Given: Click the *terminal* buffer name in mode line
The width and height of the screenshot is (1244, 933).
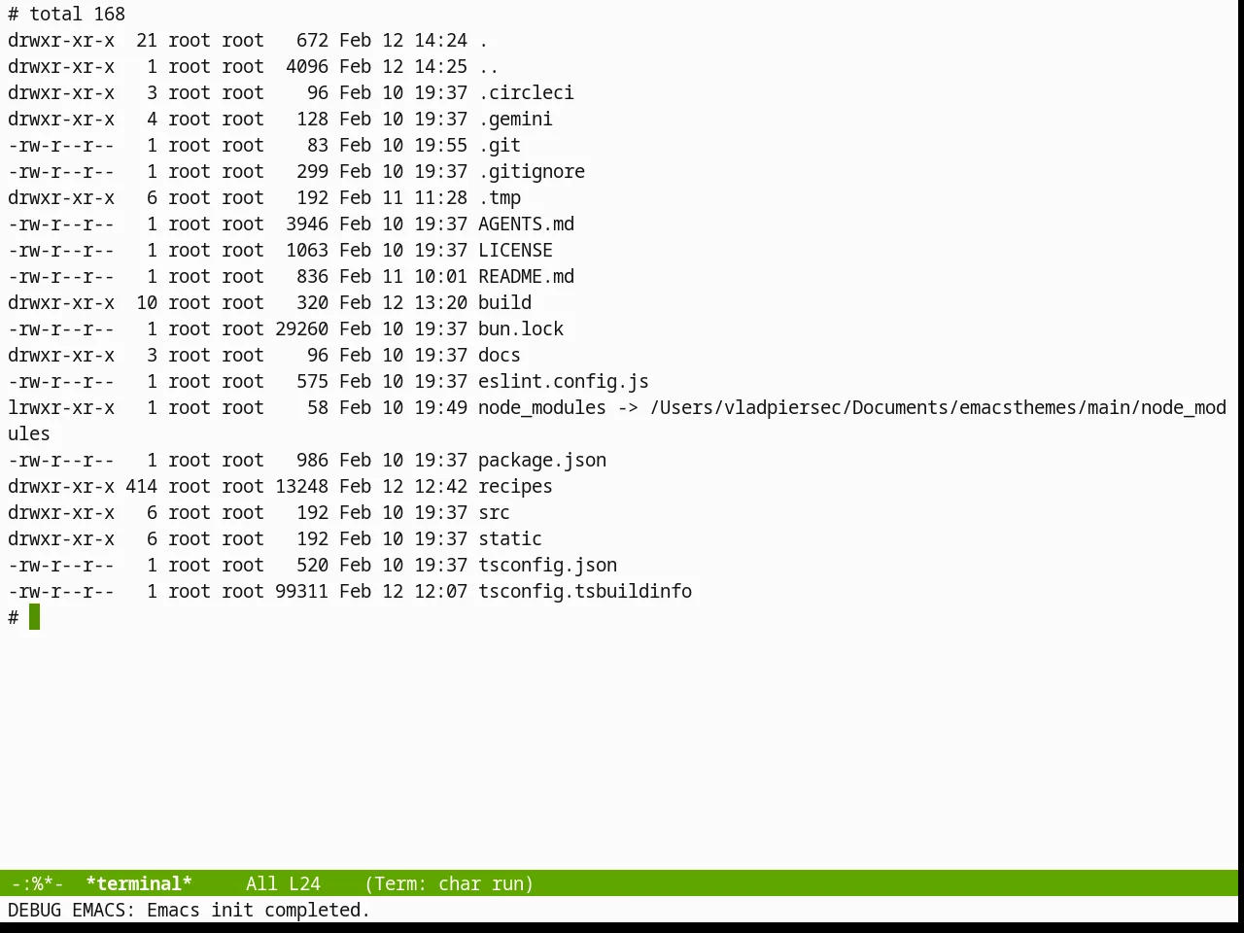Looking at the screenshot, I should 139,883.
